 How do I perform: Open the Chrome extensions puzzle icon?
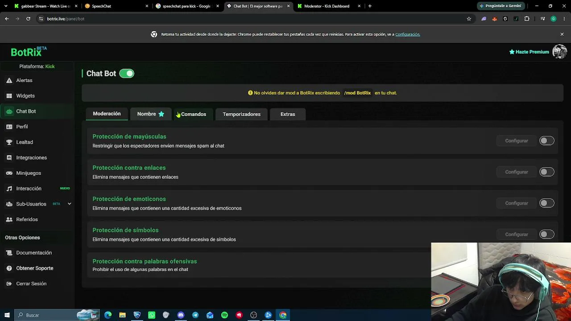coord(527,19)
